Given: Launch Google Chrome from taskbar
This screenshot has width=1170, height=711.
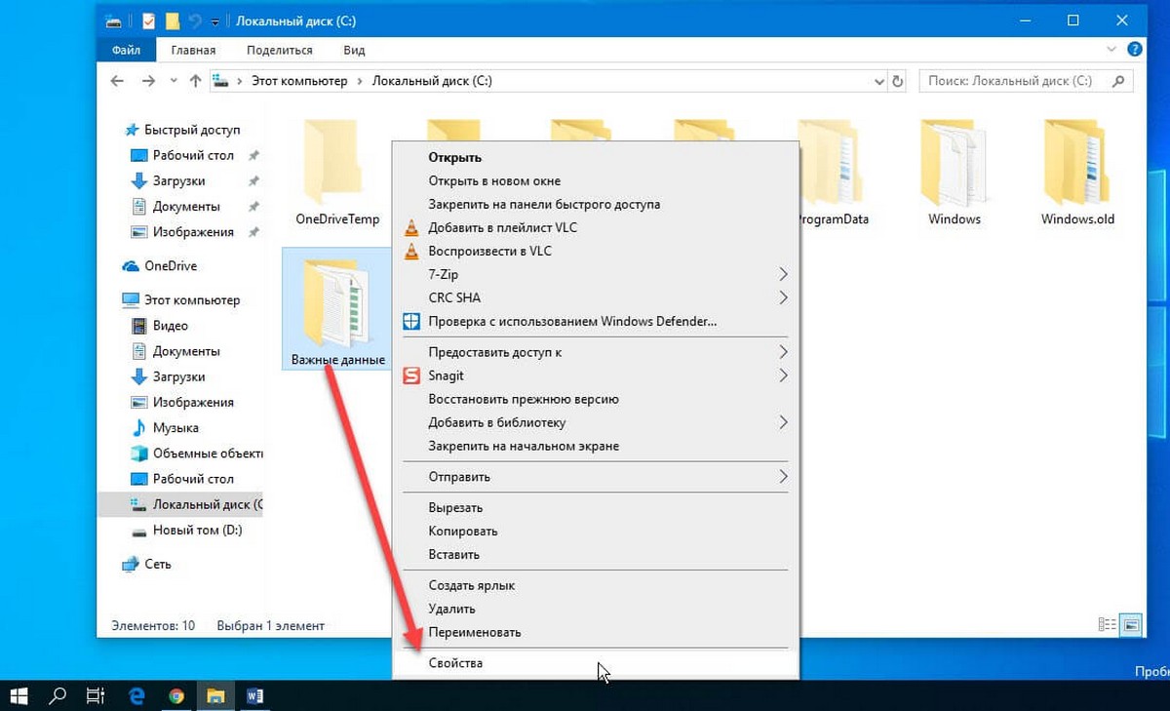Looking at the screenshot, I should coord(176,696).
